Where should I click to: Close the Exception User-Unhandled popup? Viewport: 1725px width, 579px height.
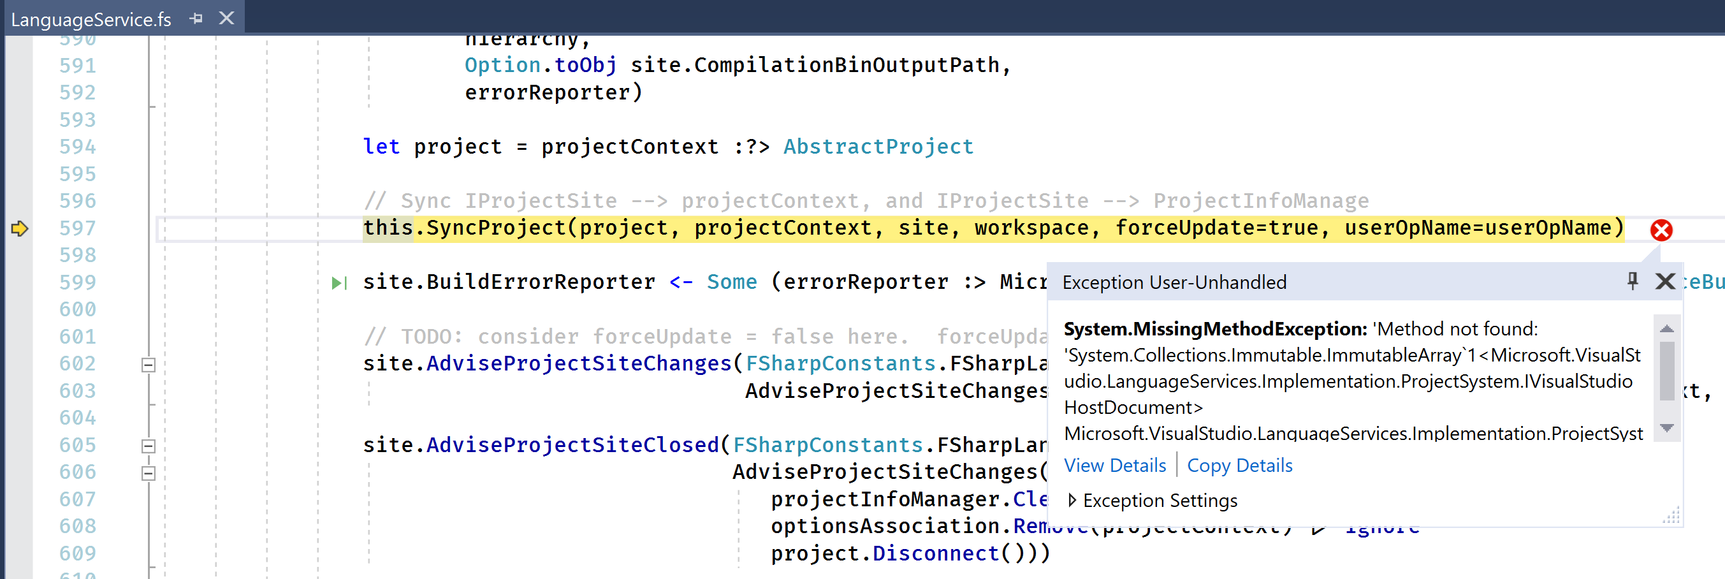(x=1664, y=281)
